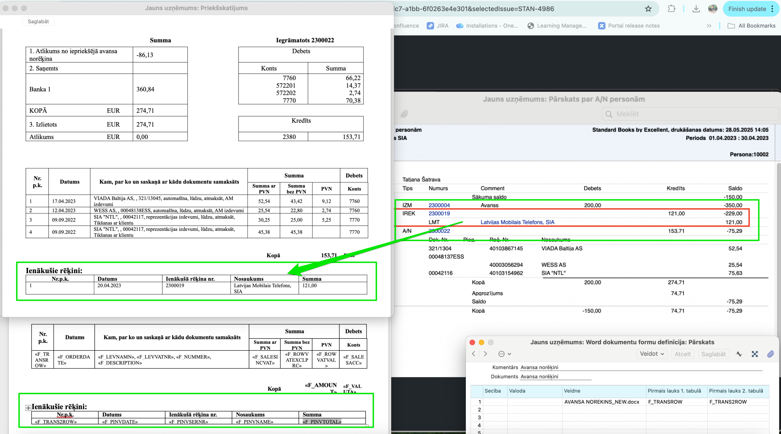Bookmark this page with the star icon
Screen dimensions: 781x434
(648, 9)
